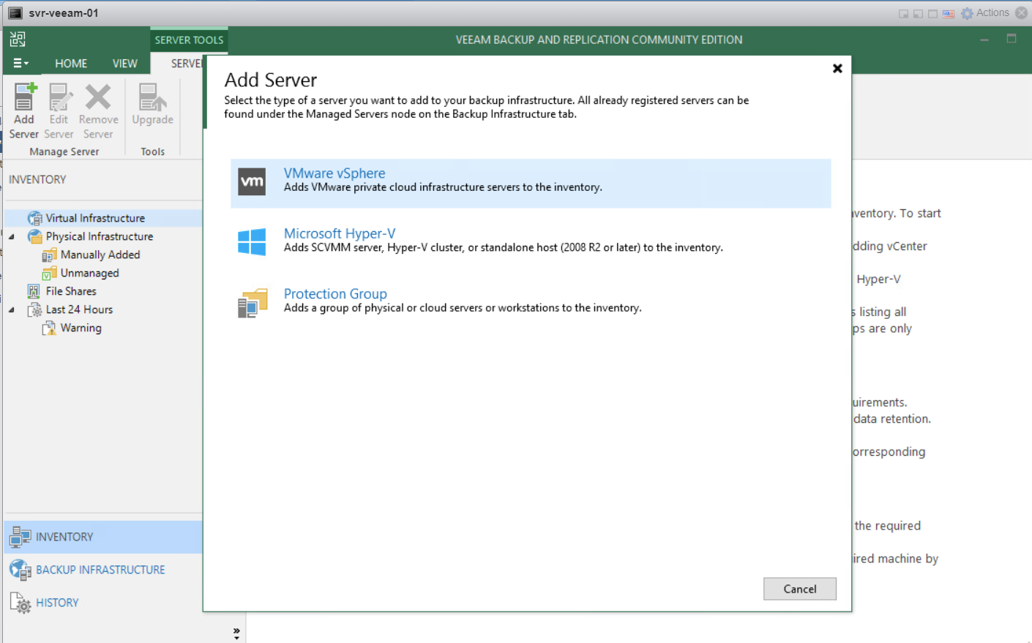Click the Upgrade tool icon
The image size is (1032, 643).
[152, 97]
